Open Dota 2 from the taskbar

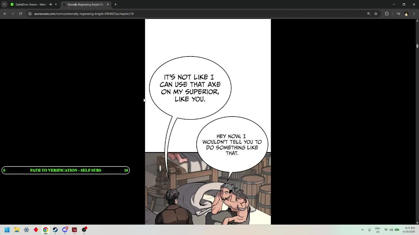(74, 230)
